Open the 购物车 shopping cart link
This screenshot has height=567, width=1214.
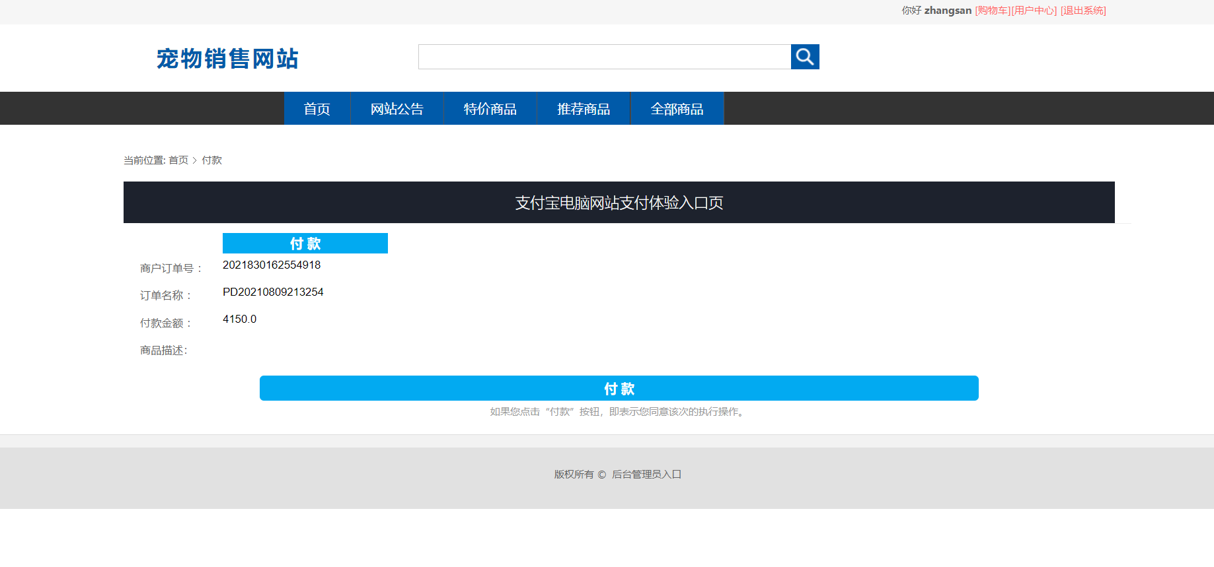click(x=993, y=11)
